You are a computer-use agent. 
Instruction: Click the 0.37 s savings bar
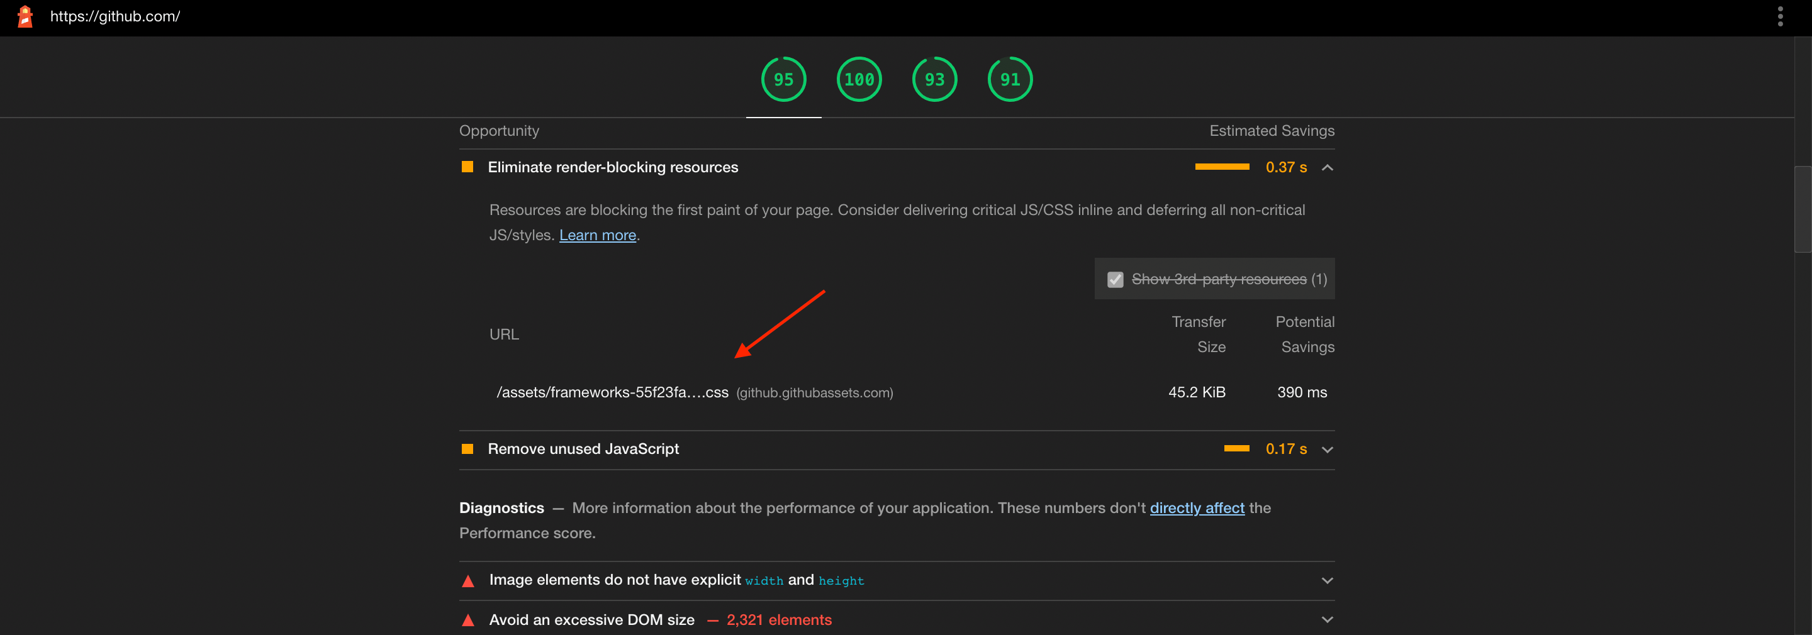click(1222, 167)
